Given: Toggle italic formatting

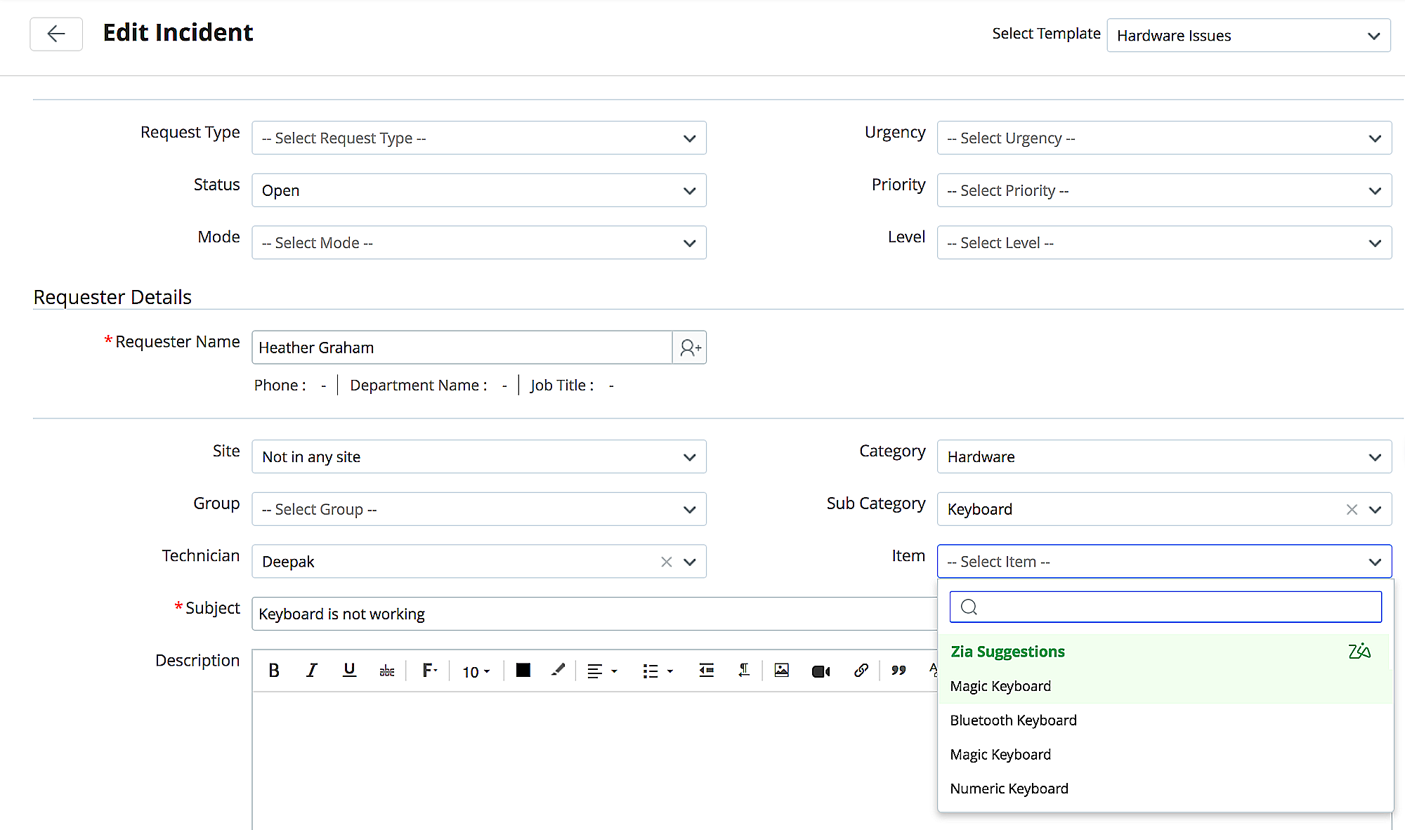Looking at the screenshot, I should 311,671.
